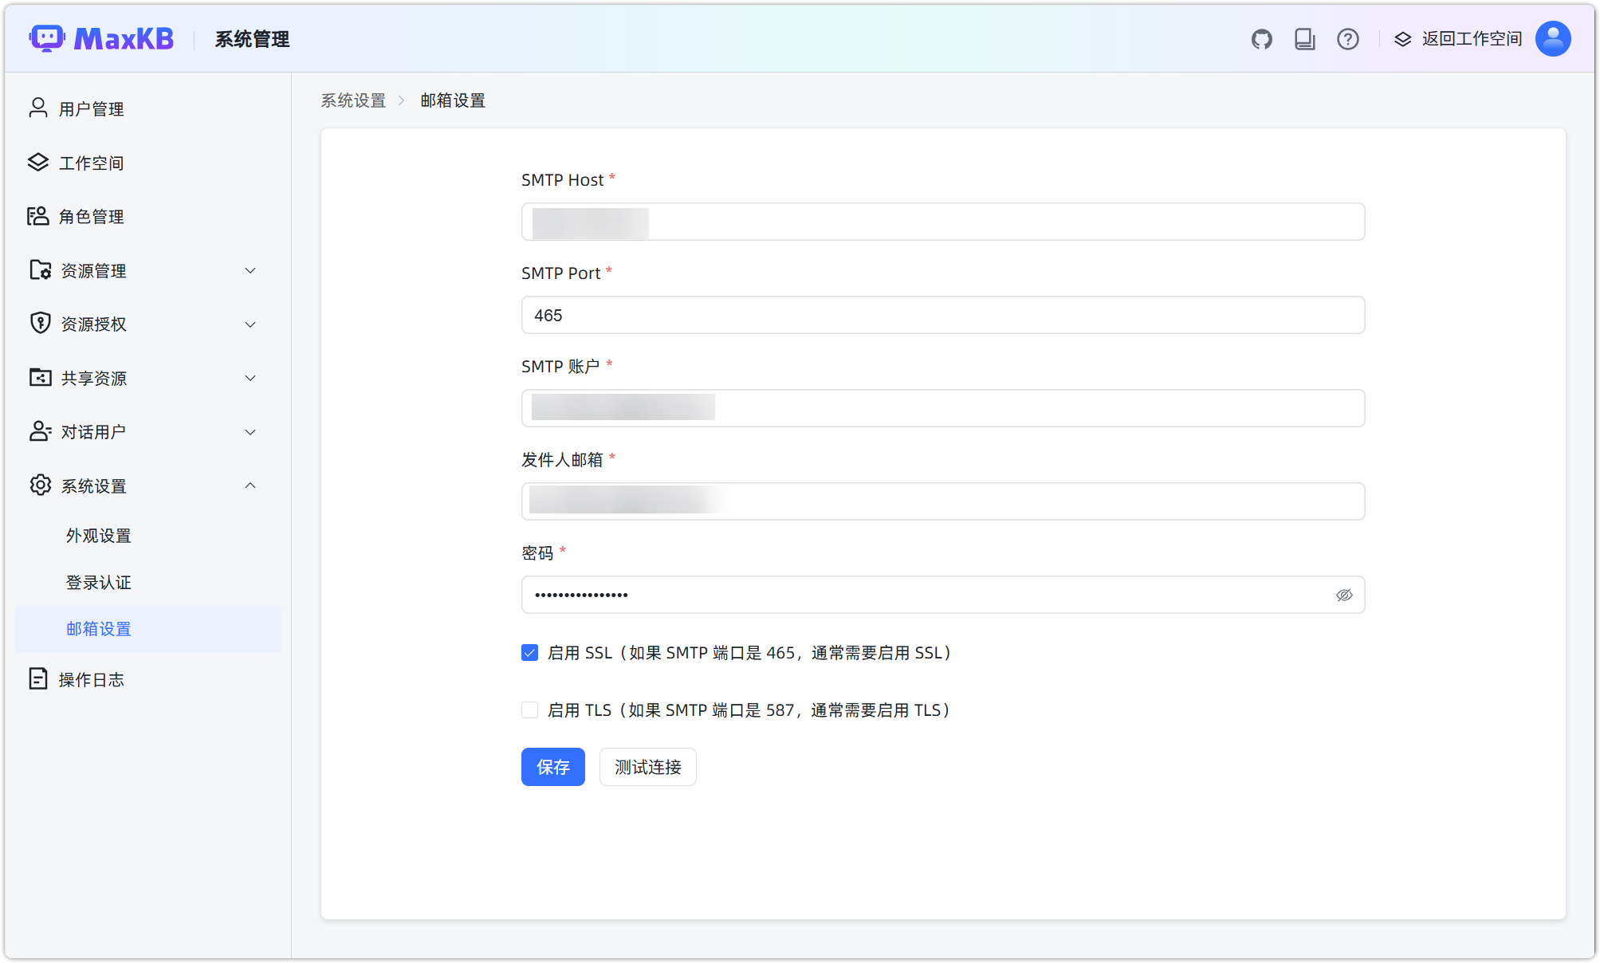Image resolution: width=1600 pixels, height=963 pixels.
Task: Open the MaxKB GitHub icon in header
Action: click(1261, 38)
